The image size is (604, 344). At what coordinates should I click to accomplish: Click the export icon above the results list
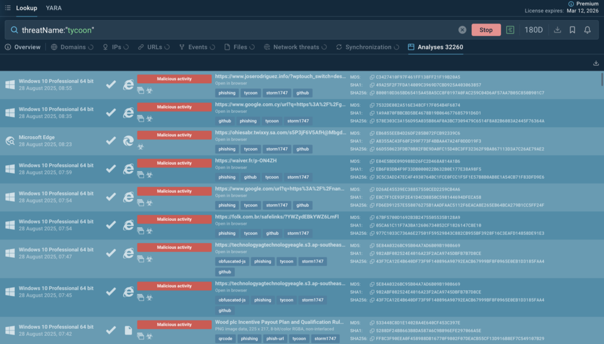point(596,63)
